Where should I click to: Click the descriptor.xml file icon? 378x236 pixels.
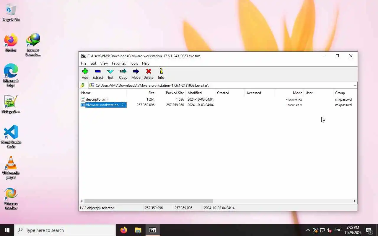[83, 99]
